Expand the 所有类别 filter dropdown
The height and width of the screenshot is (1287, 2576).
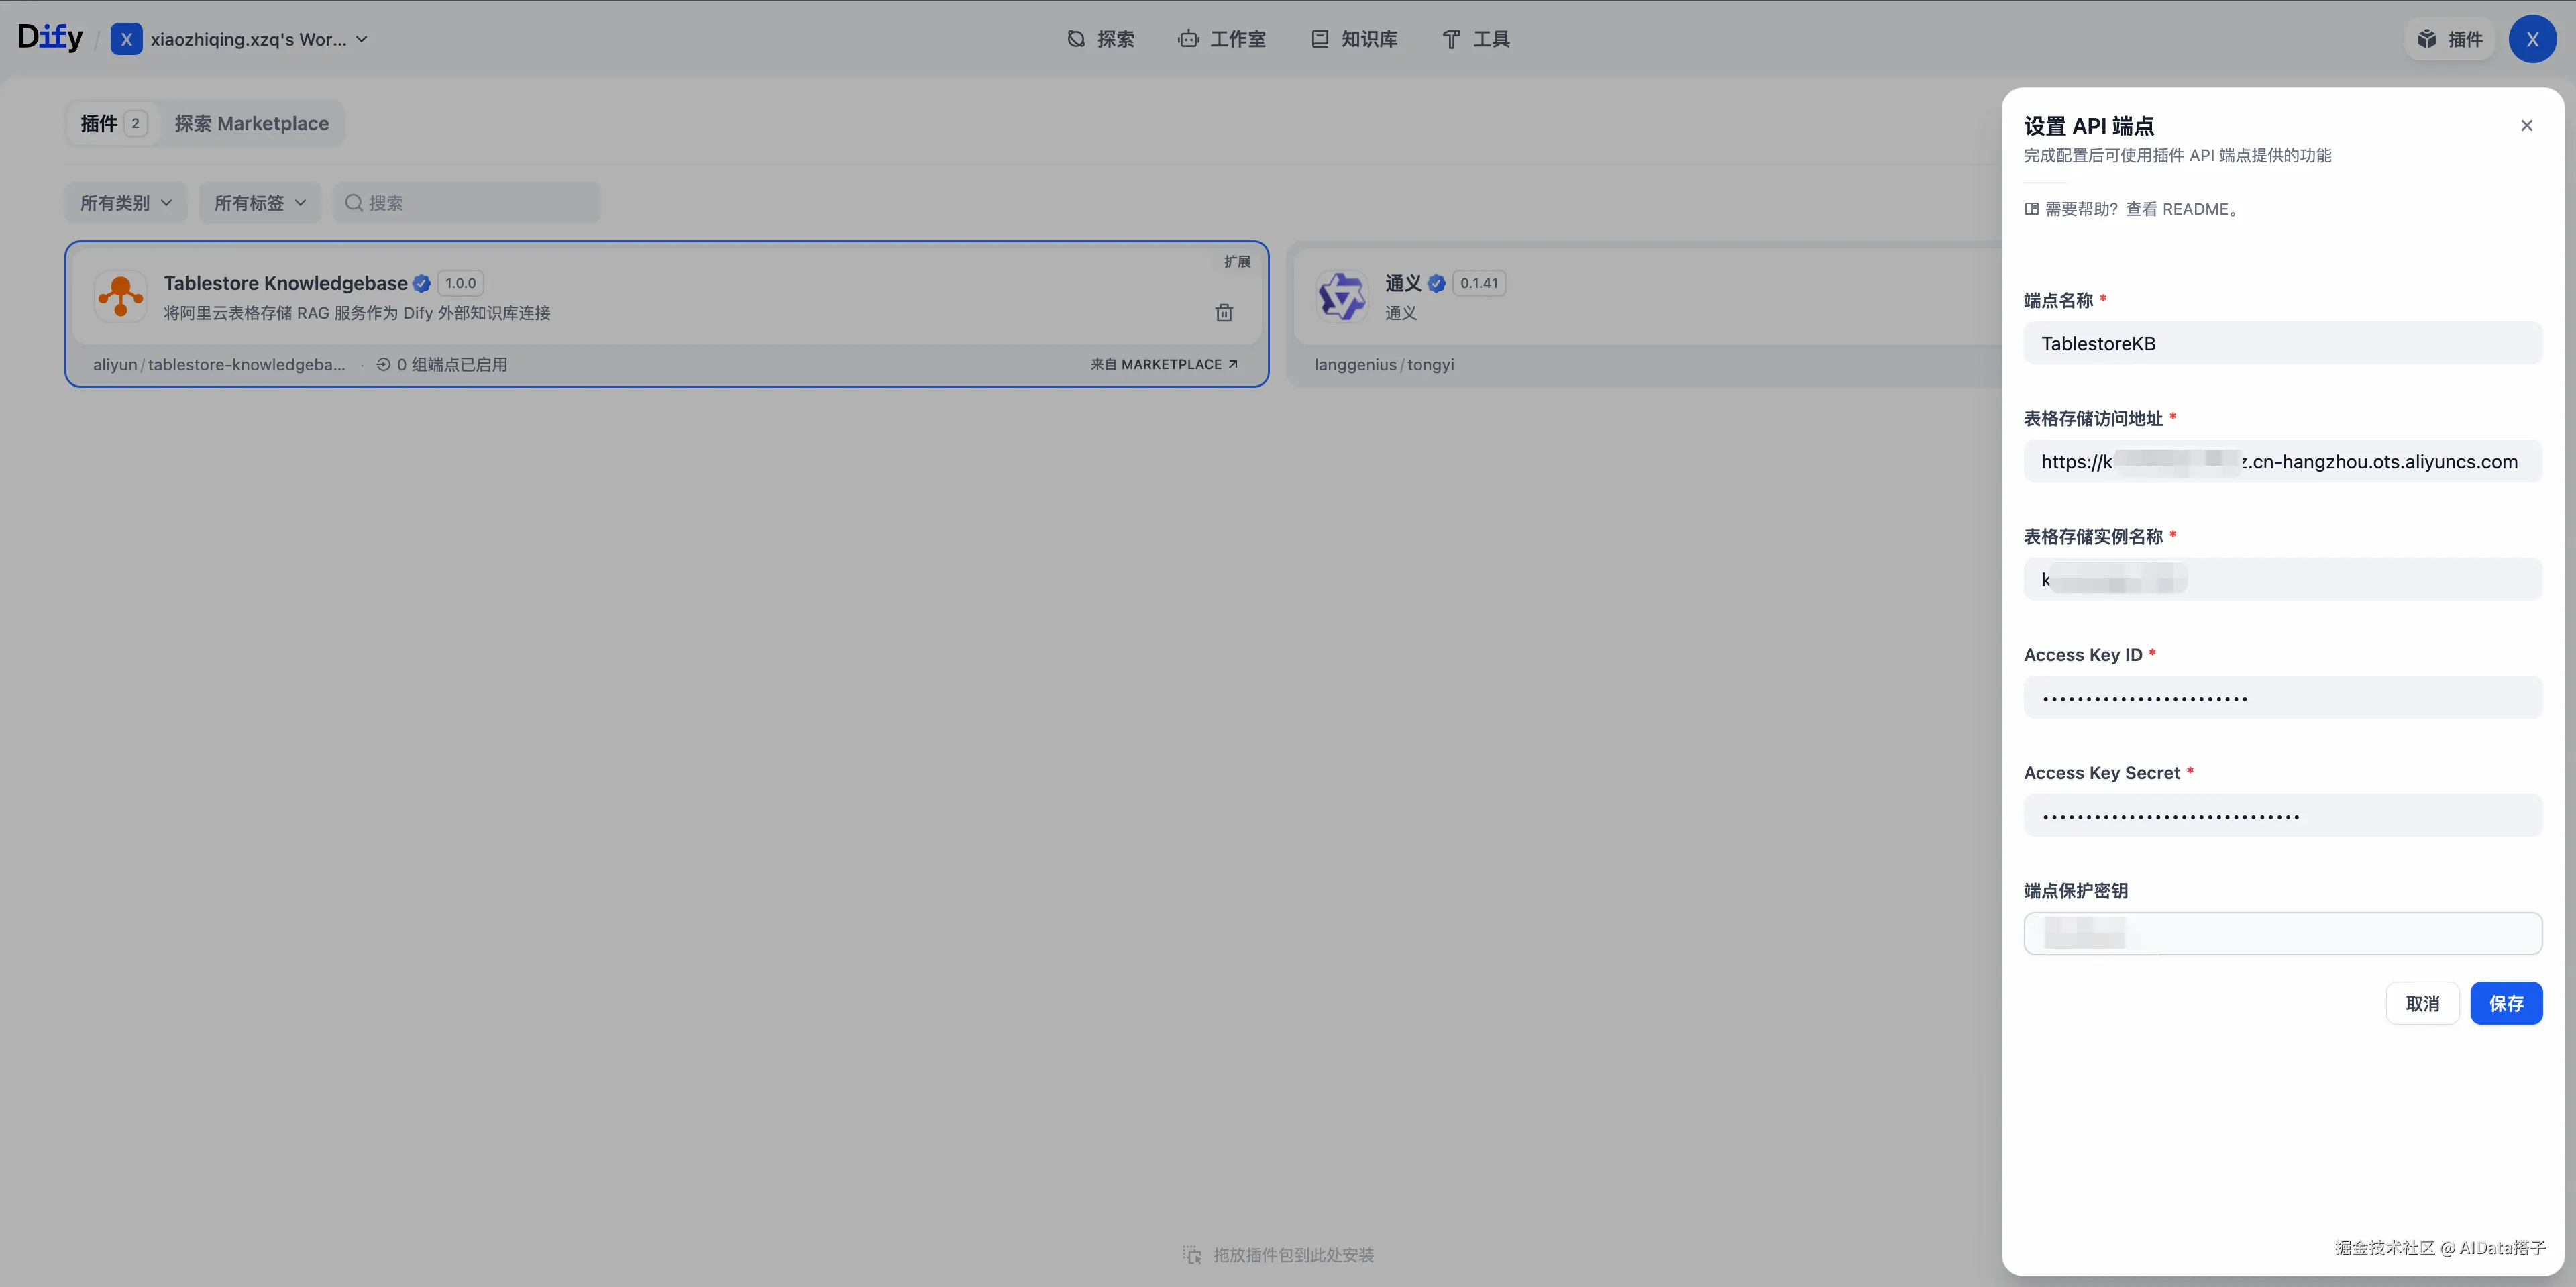point(126,203)
